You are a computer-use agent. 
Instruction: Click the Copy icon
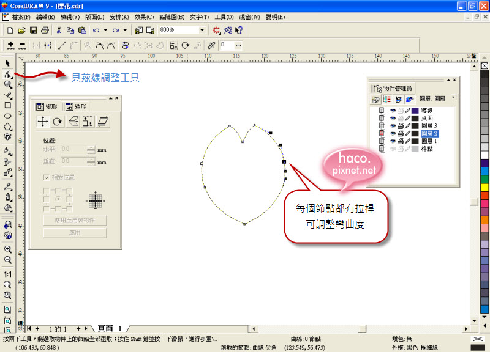click(x=70, y=30)
